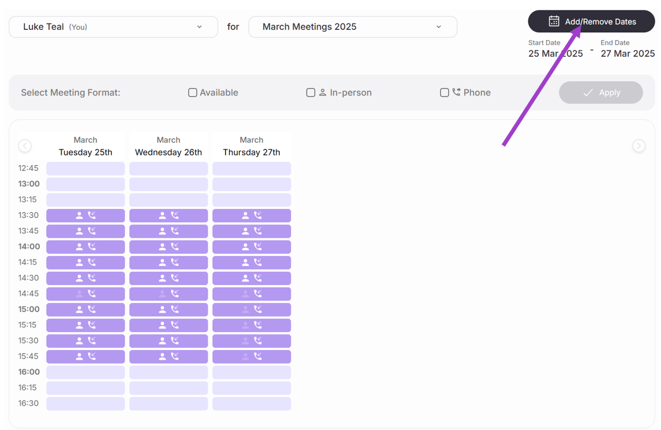Click person icon beside In-person label
The image size is (661, 430).
click(322, 93)
